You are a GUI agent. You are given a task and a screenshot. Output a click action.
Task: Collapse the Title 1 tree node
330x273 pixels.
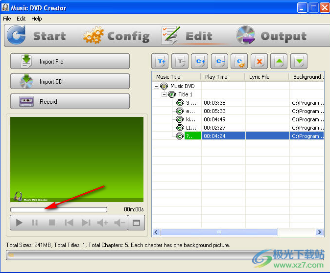(164, 94)
